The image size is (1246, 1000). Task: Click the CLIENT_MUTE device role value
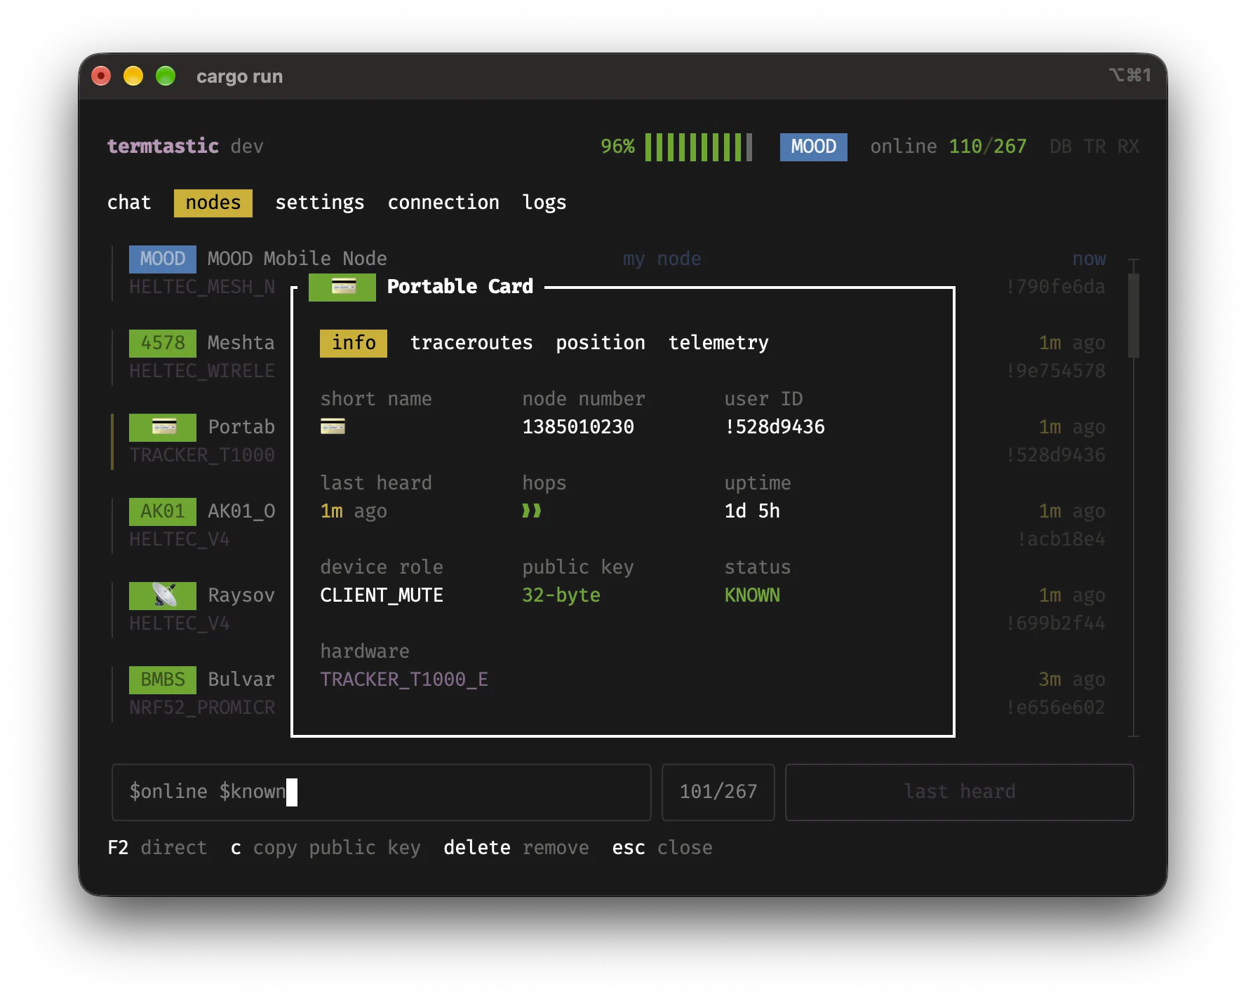[382, 595]
